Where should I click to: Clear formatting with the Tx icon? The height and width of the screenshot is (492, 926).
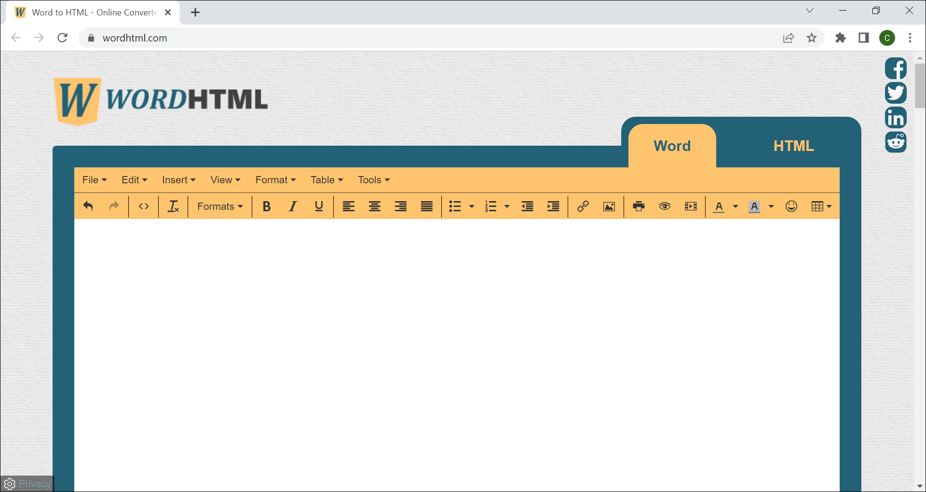click(x=173, y=206)
